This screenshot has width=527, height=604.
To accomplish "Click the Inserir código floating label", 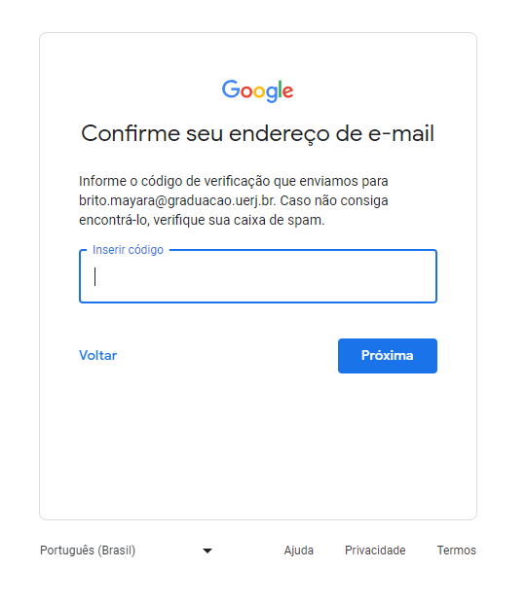I will coord(128,250).
